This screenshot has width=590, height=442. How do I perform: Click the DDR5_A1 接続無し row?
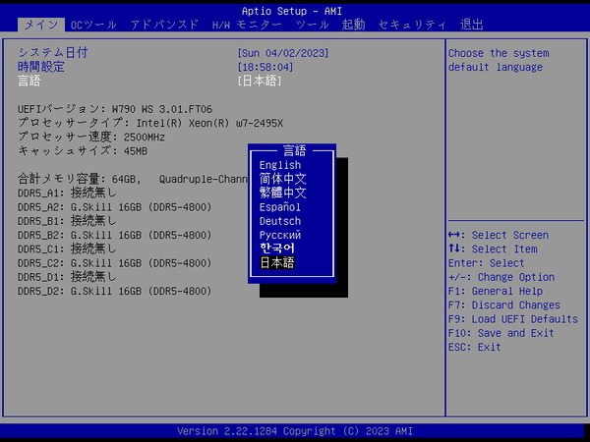(x=67, y=193)
